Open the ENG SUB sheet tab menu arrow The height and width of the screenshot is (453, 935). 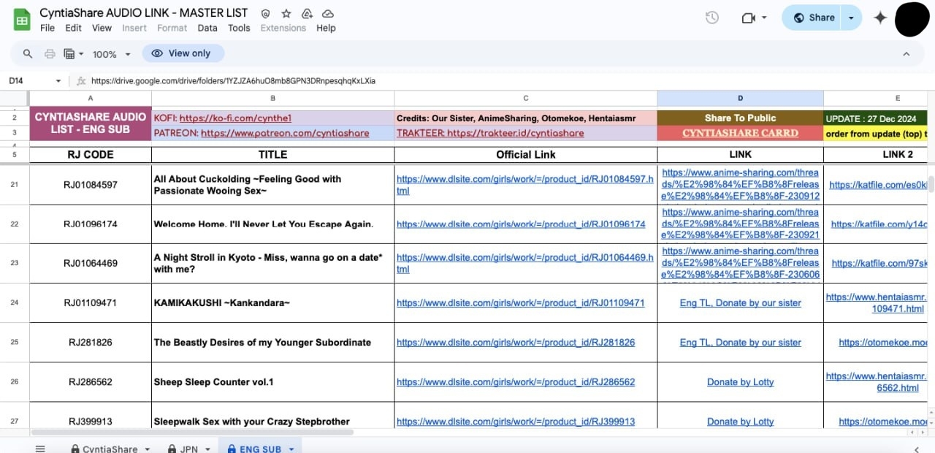click(291, 449)
